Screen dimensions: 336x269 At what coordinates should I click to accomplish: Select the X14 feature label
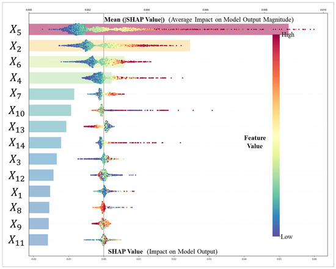(x=16, y=143)
